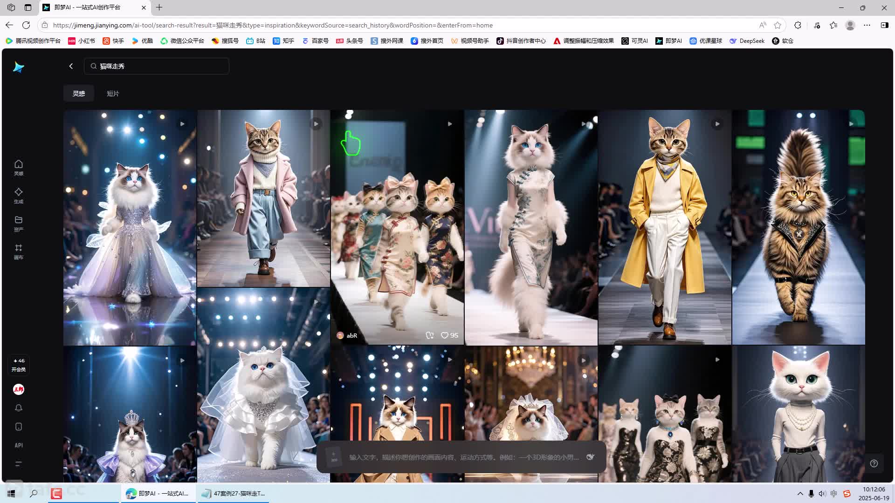The width and height of the screenshot is (895, 503).
Task: Click the mobile app icon in sidebar
Action: pos(18,427)
